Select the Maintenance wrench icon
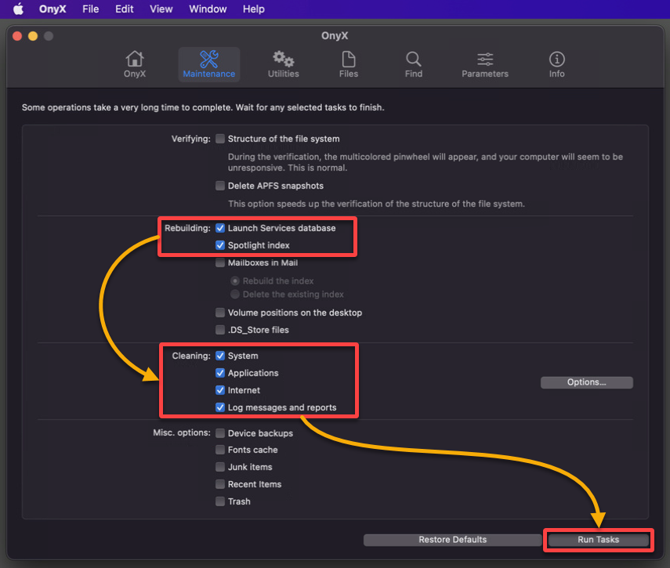Screen dimensions: 670x568 click(x=209, y=59)
